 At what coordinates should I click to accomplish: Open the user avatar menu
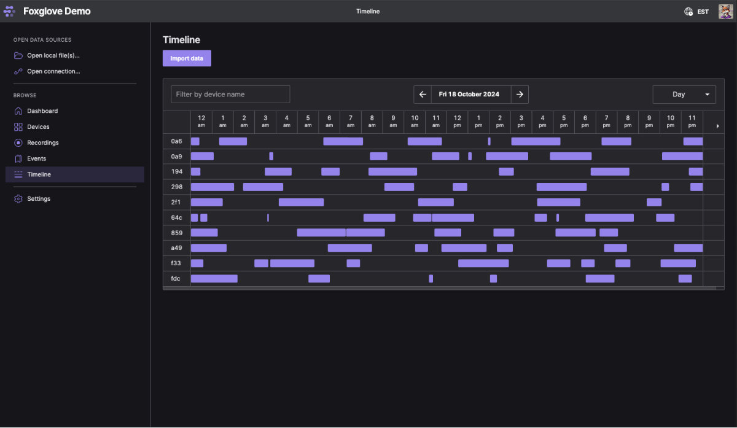click(725, 12)
